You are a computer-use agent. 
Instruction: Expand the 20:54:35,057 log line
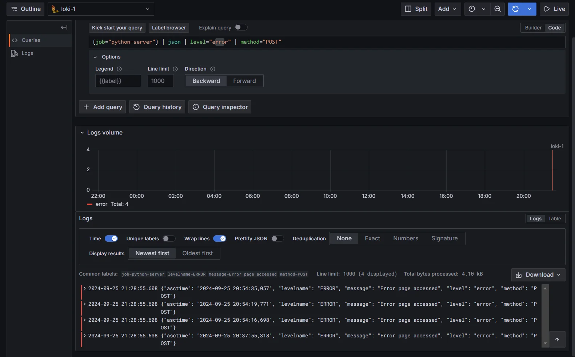click(85, 288)
